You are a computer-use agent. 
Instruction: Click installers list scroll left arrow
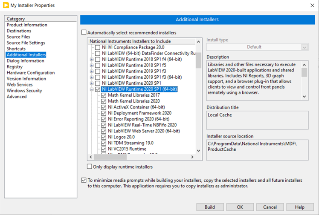(x=91, y=157)
